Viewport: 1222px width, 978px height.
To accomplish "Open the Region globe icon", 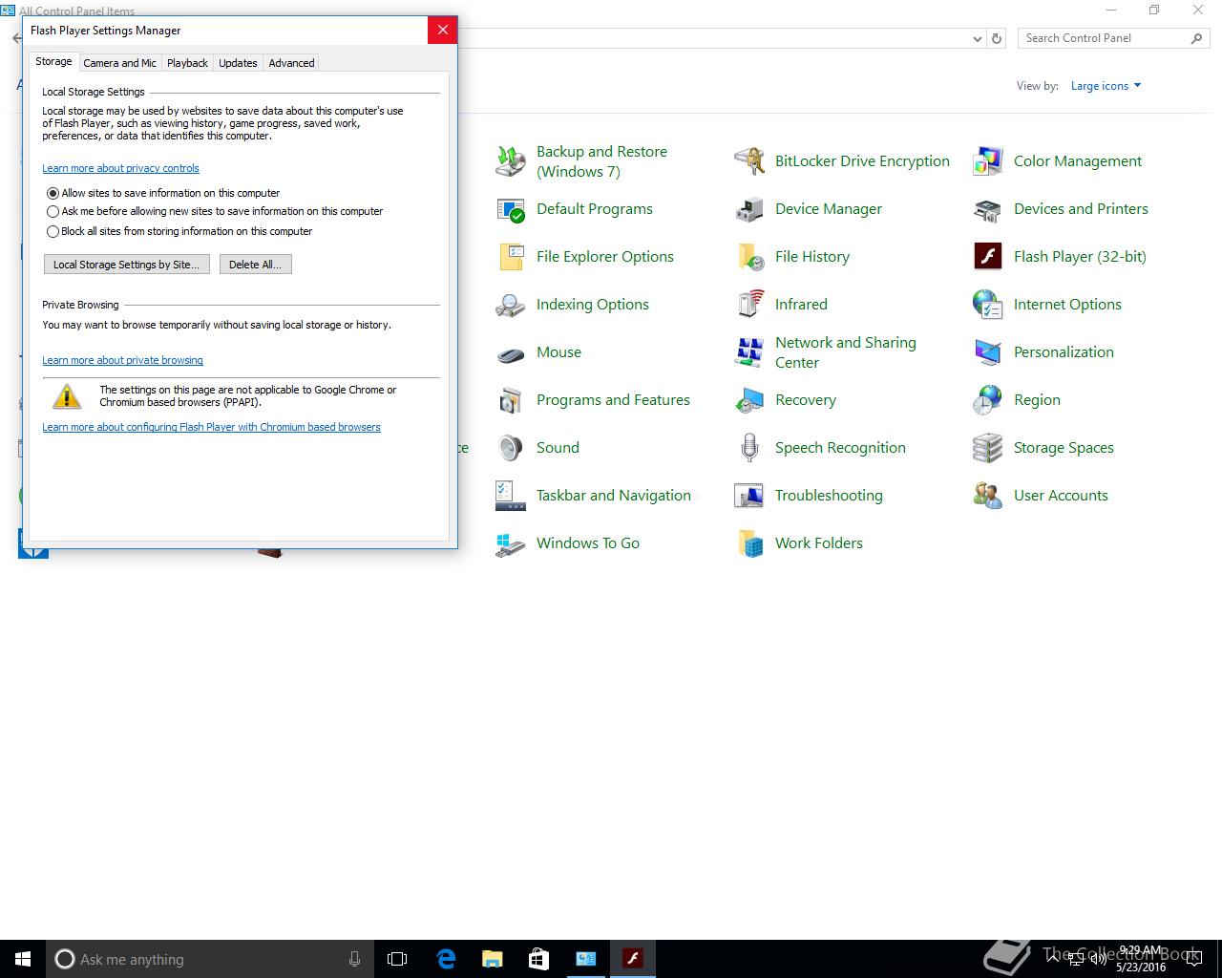I will click(988, 400).
